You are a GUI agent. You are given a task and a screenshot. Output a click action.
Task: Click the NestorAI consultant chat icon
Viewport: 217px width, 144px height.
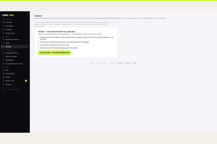[3, 39]
